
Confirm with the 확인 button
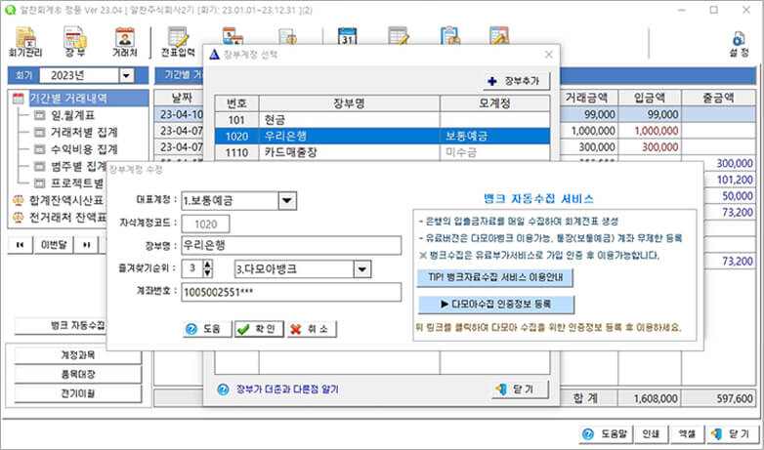tap(259, 329)
